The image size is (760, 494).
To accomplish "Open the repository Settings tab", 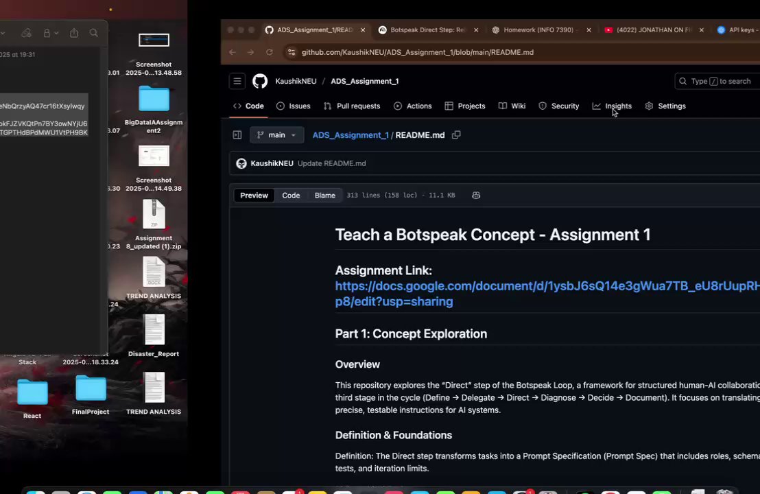I will pyautogui.click(x=665, y=106).
